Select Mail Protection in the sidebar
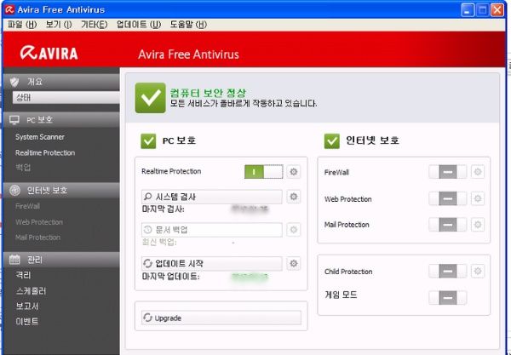Screen dimensions: 511x355 click(37, 238)
